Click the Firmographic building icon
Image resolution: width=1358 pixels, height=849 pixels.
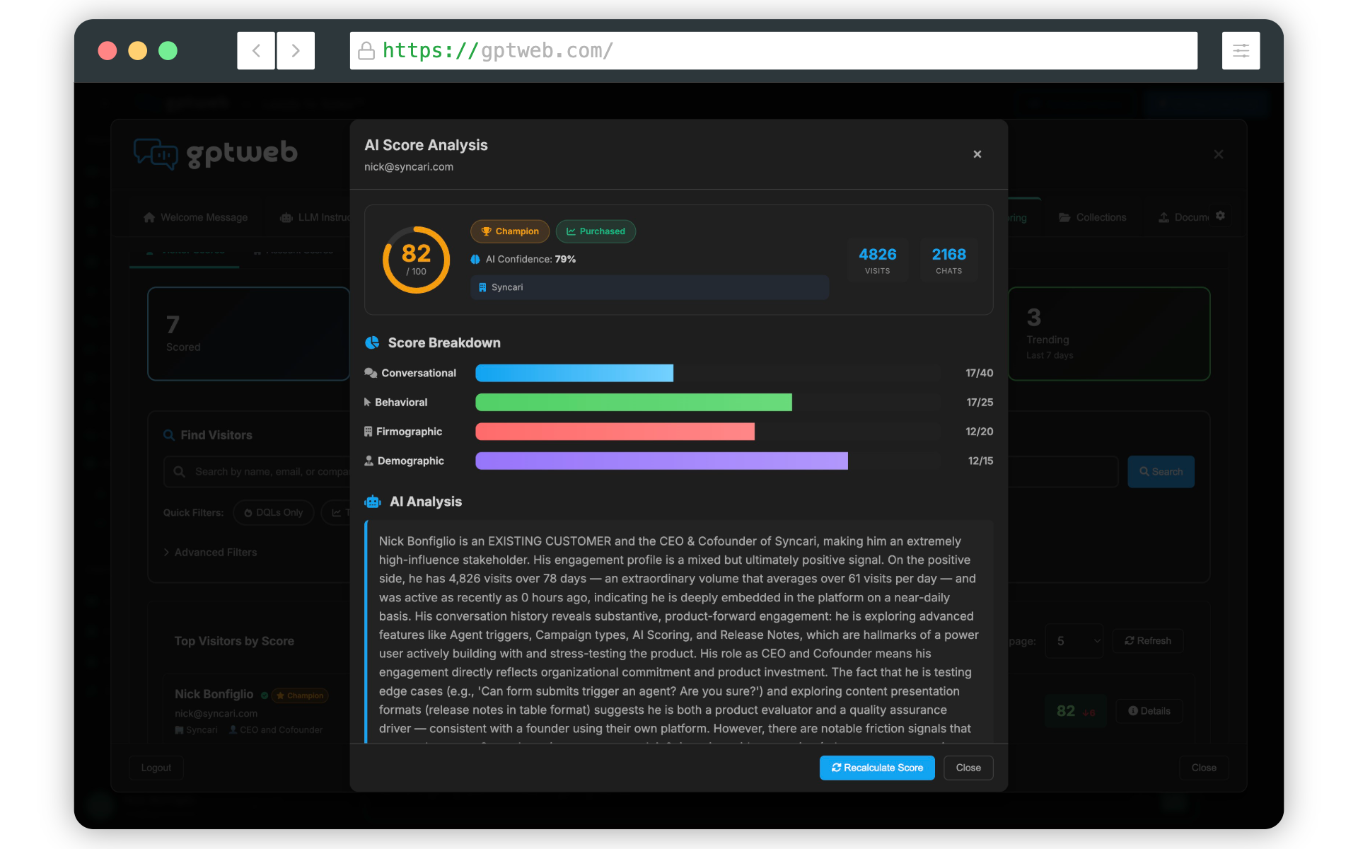[368, 432]
